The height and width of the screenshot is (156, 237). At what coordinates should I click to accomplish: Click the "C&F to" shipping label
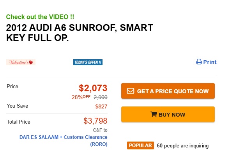100,130
